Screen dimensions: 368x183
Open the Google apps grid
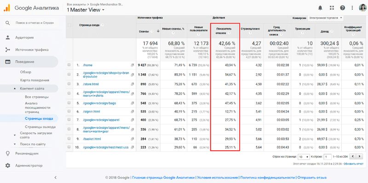tap(332, 8)
